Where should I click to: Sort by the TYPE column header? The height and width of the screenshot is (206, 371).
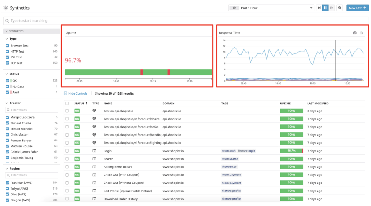[96, 103]
